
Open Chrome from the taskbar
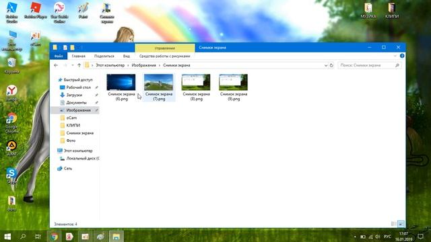(x=54, y=237)
